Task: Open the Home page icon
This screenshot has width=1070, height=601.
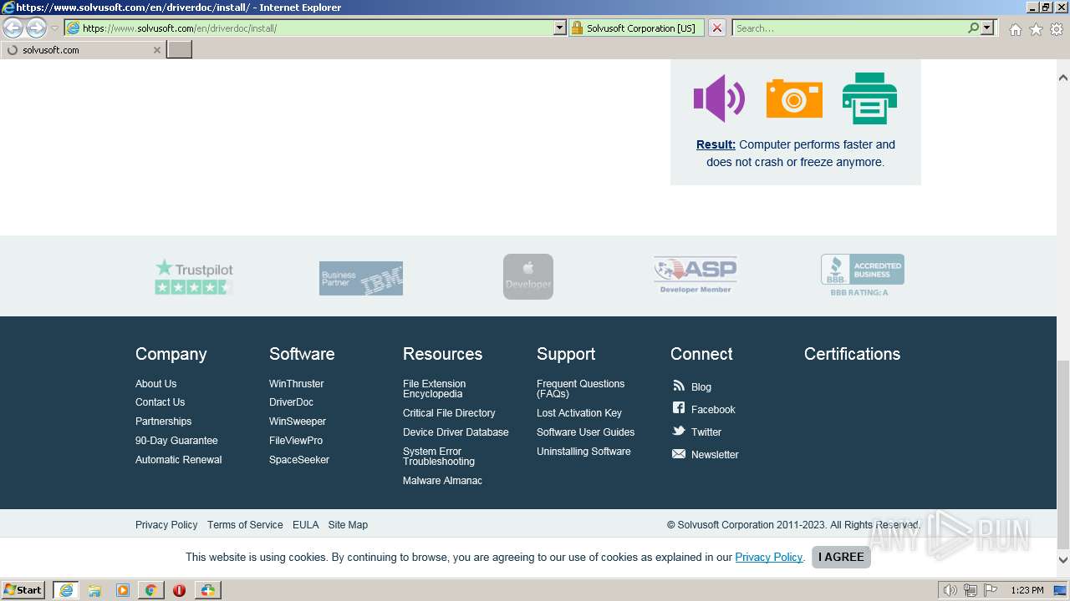Action: (1015, 29)
